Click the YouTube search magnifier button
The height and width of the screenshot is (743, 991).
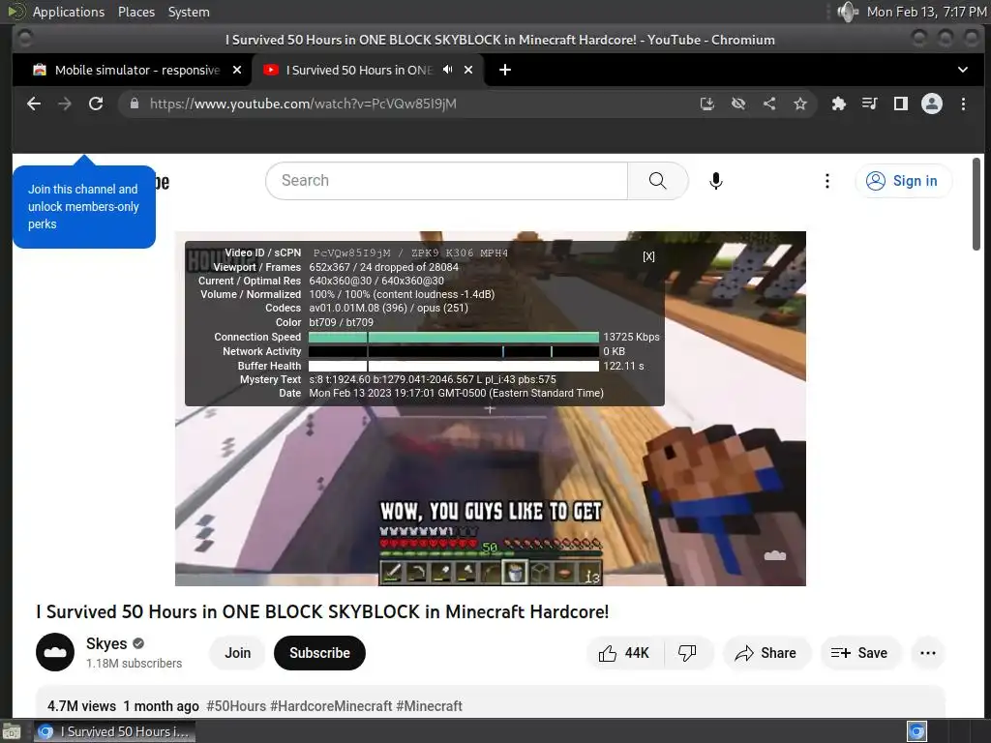tap(657, 181)
